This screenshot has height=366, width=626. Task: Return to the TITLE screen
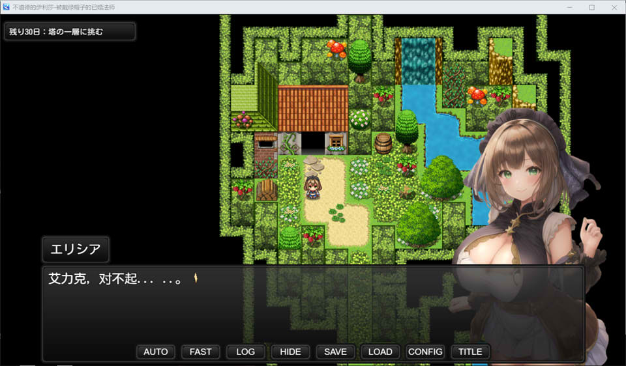(x=470, y=352)
